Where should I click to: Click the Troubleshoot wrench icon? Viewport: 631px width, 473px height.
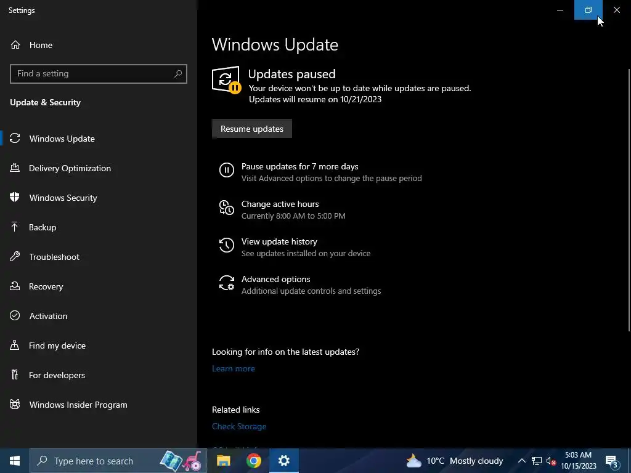15,257
